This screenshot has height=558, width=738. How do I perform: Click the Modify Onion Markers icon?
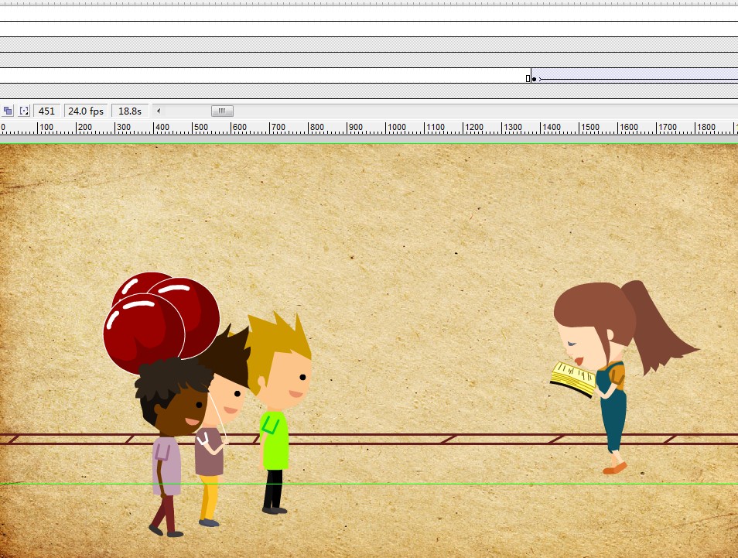pos(24,111)
